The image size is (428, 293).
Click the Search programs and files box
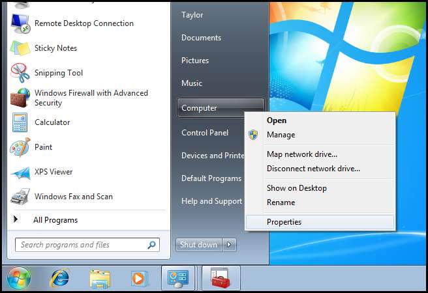tap(87, 245)
